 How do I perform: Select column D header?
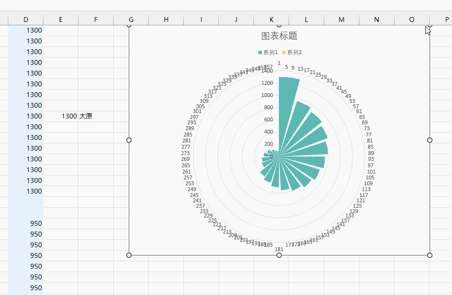26,20
